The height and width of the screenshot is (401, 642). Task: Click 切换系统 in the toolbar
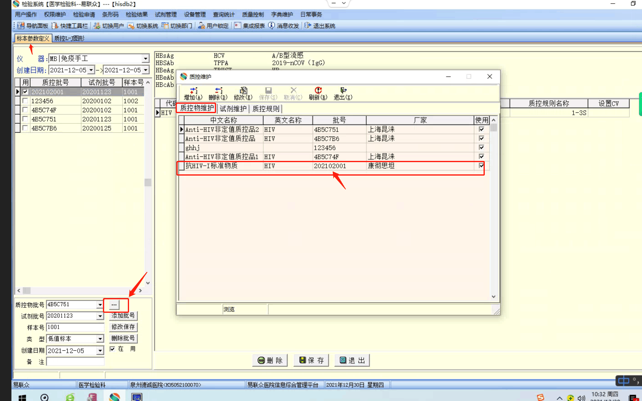pos(143,26)
